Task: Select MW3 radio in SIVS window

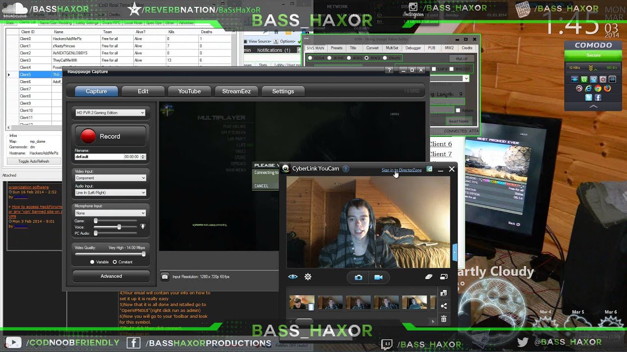Action: click(x=366, y=58)
